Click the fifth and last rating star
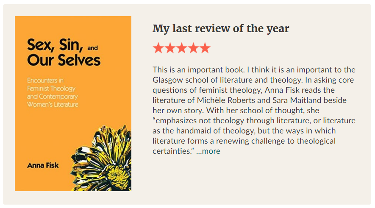The height and width of the screenshot is (208, 375). coord(205,48)
